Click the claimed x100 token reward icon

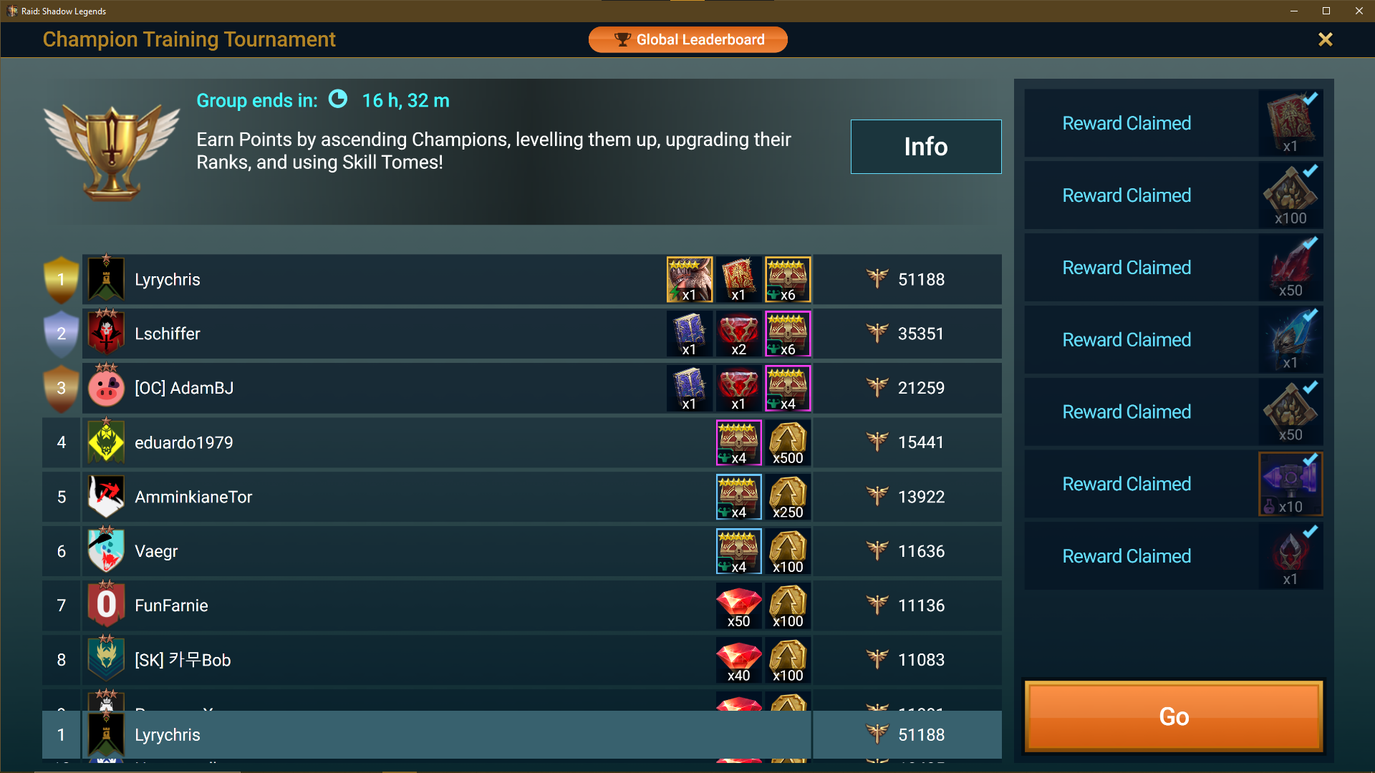click(1290, 195)
